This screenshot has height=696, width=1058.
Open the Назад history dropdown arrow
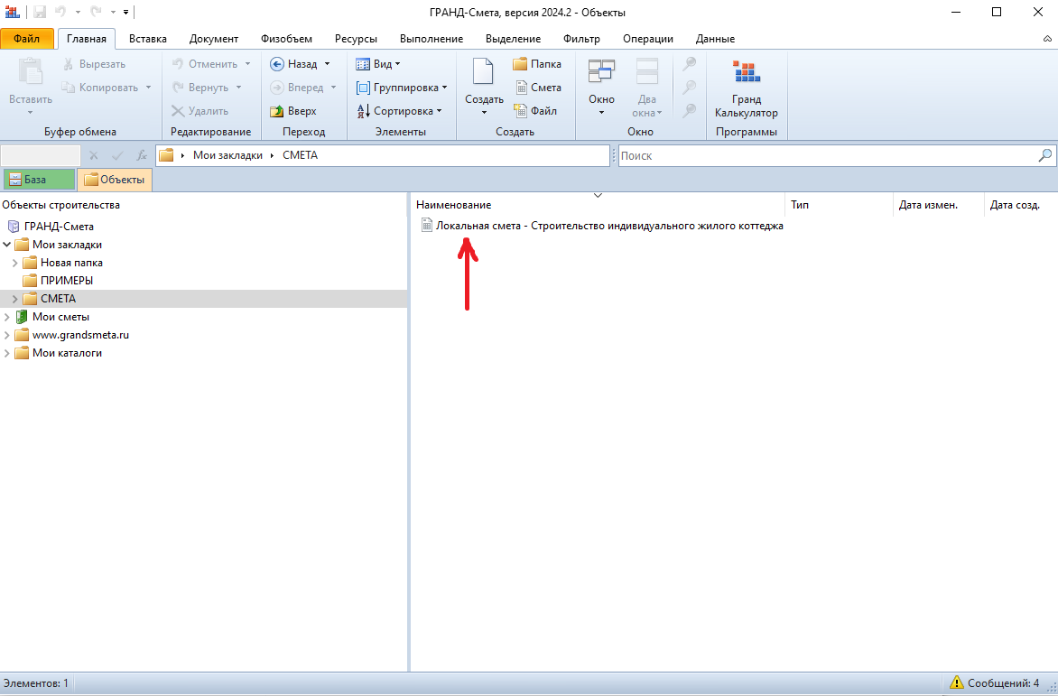tap(328, 64)
